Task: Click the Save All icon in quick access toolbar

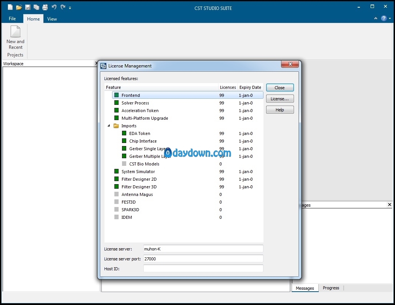Action: point(36,7)
